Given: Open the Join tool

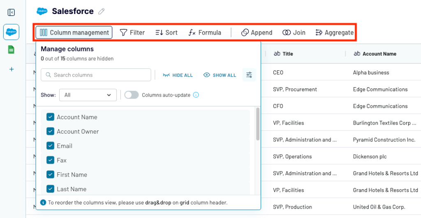Looking at the screenshot, I should [294, 32].
